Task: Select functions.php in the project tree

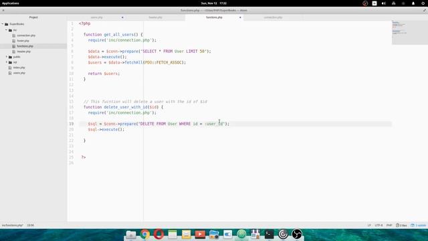Action: click(25, 46)
